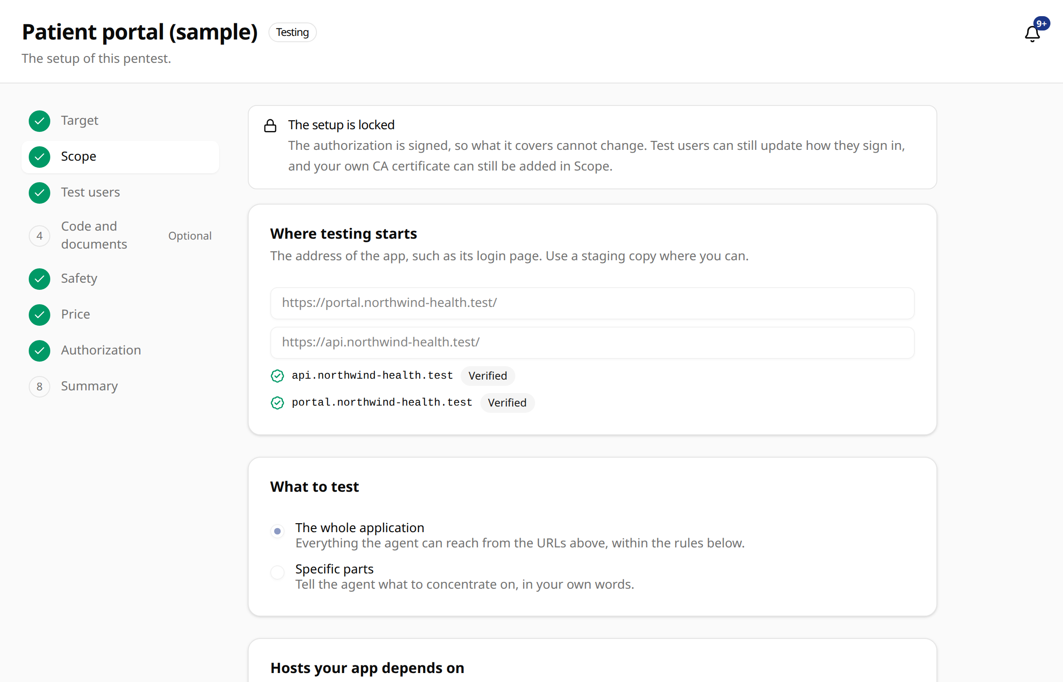Click the Testing status badge
The height and width of the screenshot is (682, 1063).
(x=292, y=32)
